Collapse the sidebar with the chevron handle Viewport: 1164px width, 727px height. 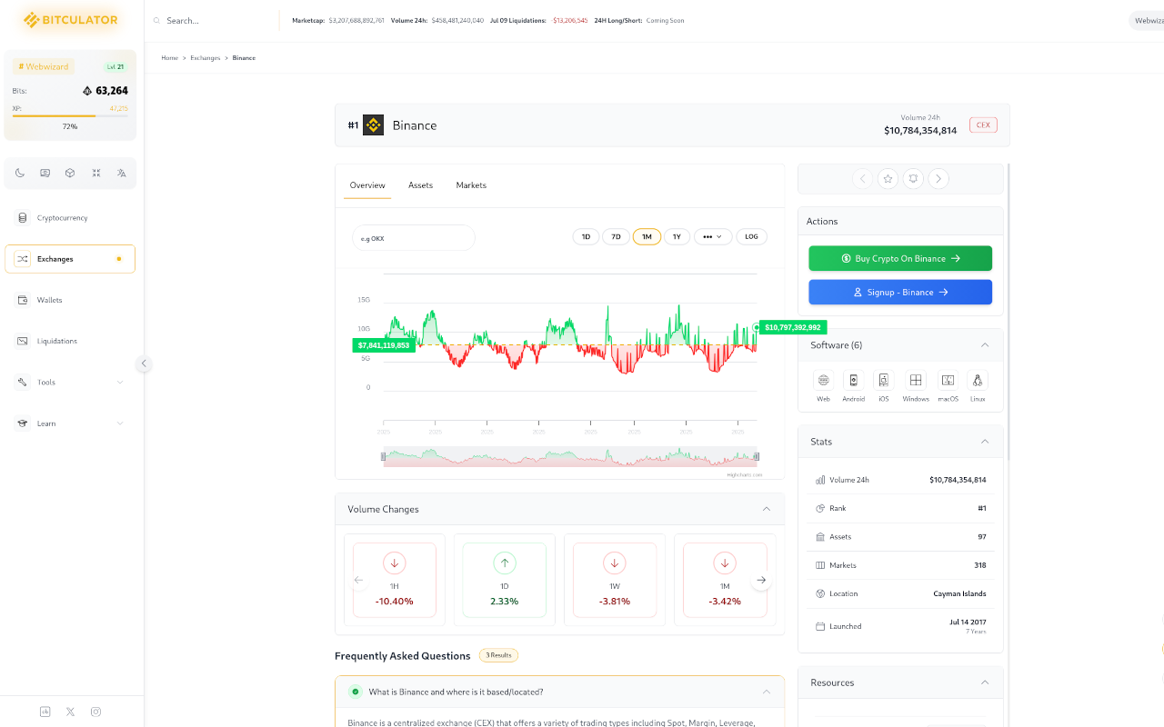pyautogui.click(x=143, y=363)
